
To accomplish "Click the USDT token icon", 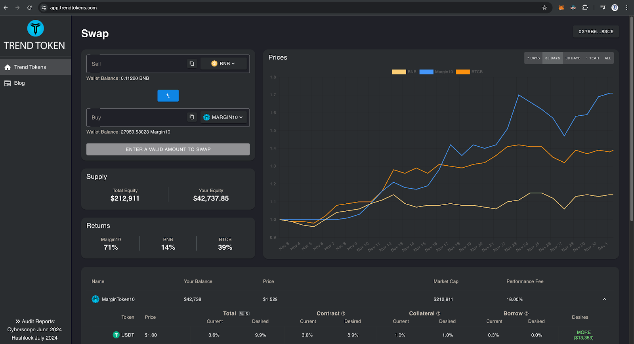I will pos(116,335).
